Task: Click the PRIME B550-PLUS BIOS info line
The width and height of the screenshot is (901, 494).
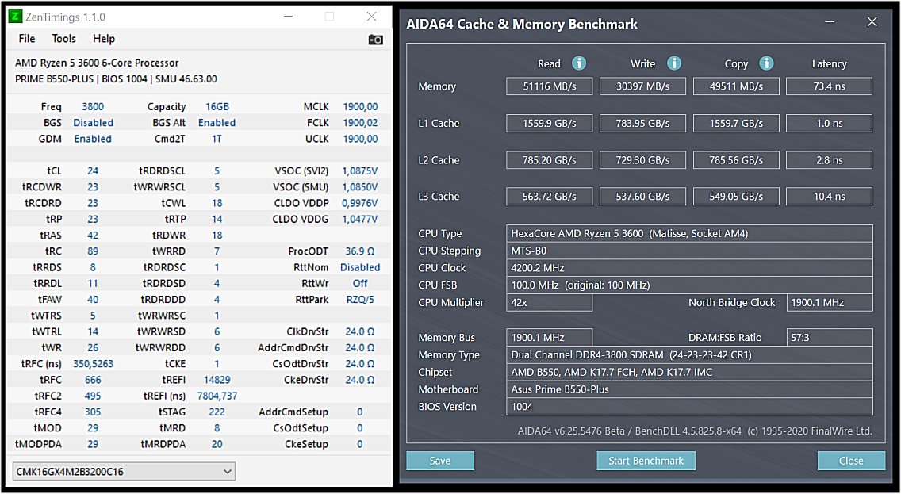Action: click(116, 79)
